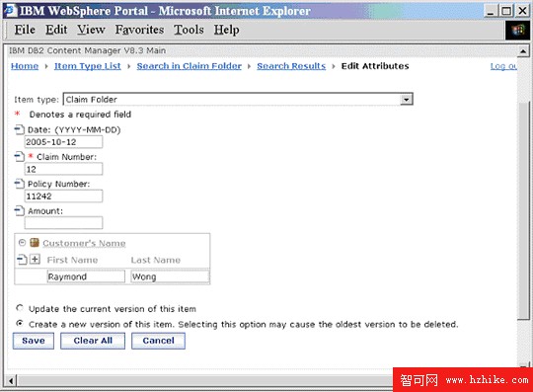This screenshot has height=392, width=533.
Task: Click the Policy Number input field
Action: (63, 196)
